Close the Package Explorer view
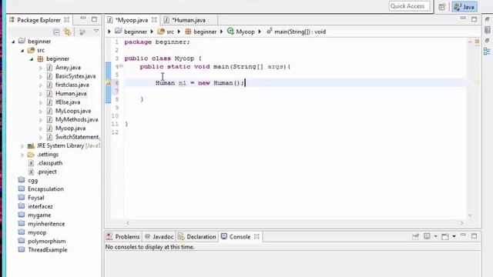Image resolution: width=493 pixels, height=277 pixels. coord(67,20)
